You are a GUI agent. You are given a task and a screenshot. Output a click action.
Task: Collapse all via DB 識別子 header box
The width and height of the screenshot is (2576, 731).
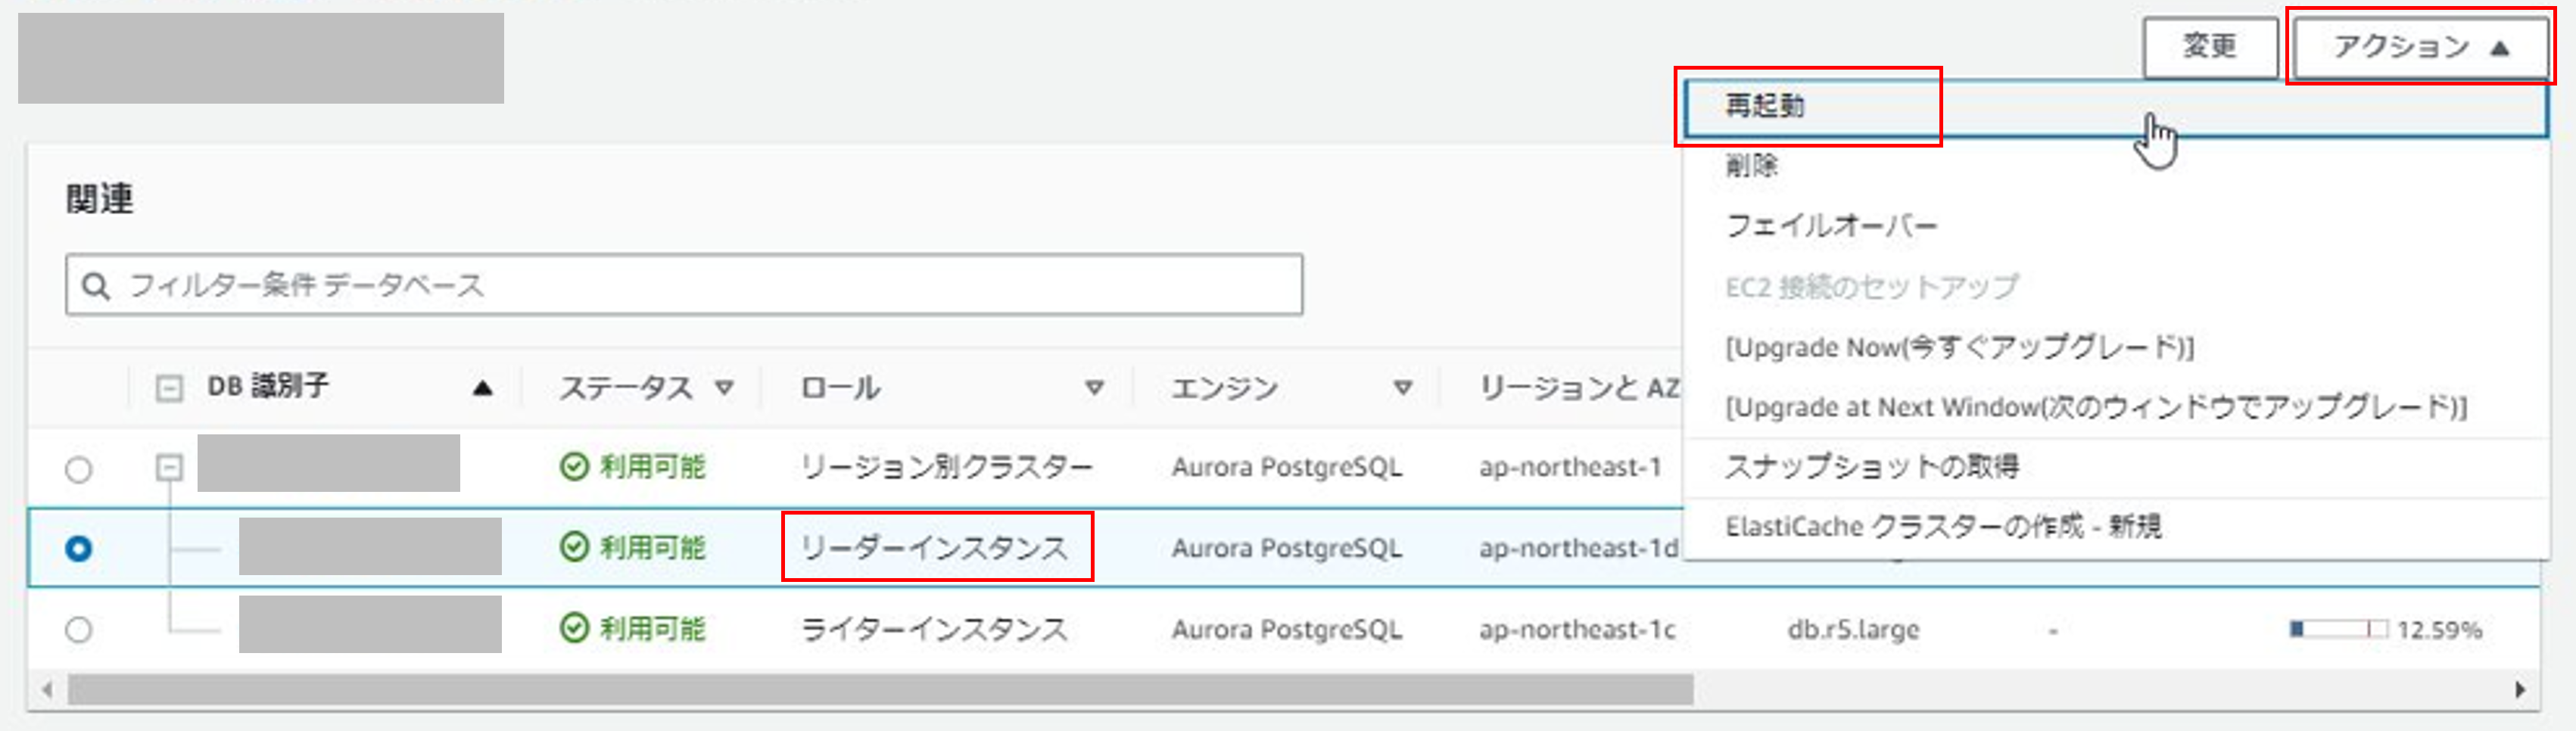169,388
